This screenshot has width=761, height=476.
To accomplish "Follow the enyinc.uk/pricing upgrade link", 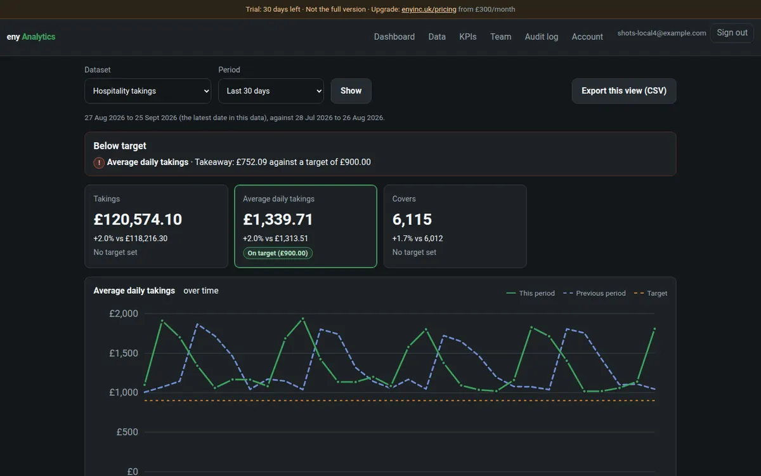I will point(429,10).
